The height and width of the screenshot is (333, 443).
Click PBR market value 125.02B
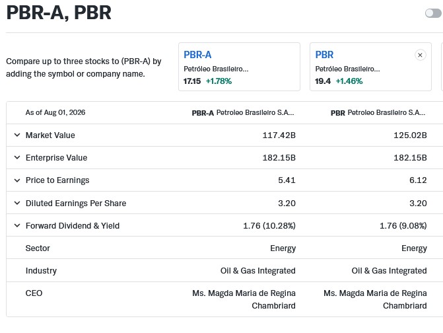tap(410, 135)
